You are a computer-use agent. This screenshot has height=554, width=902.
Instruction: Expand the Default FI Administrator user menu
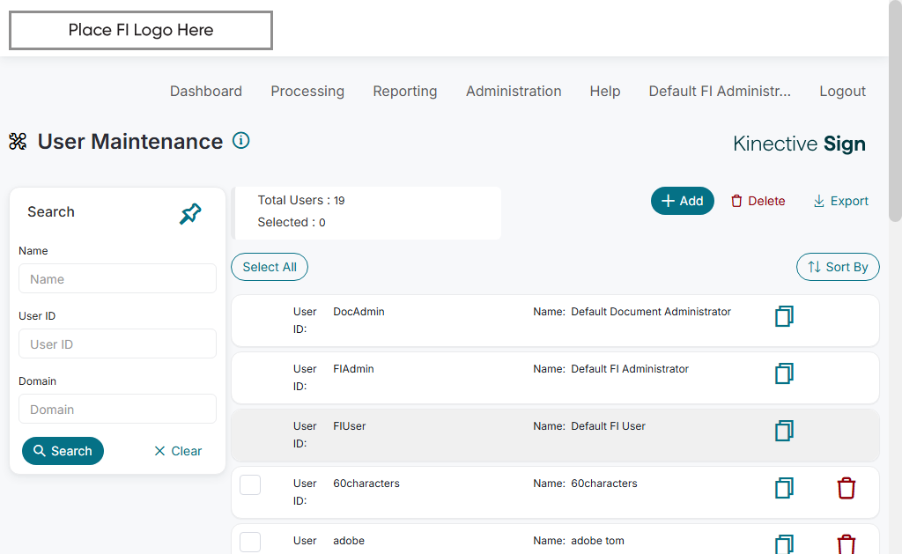tap(720, 91)
